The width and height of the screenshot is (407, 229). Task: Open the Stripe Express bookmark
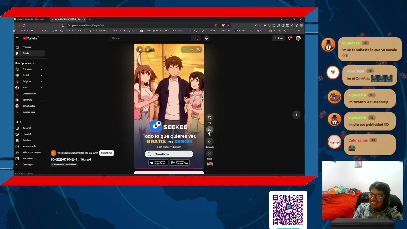131,31
